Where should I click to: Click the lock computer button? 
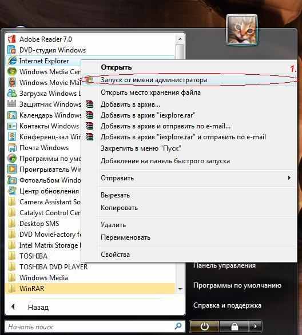[235, 326]
